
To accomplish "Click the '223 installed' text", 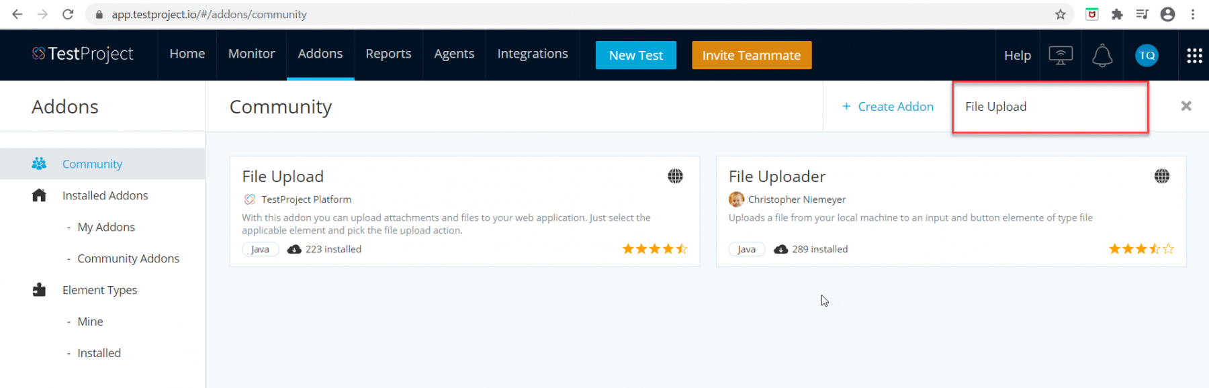I will click(333, 249).
